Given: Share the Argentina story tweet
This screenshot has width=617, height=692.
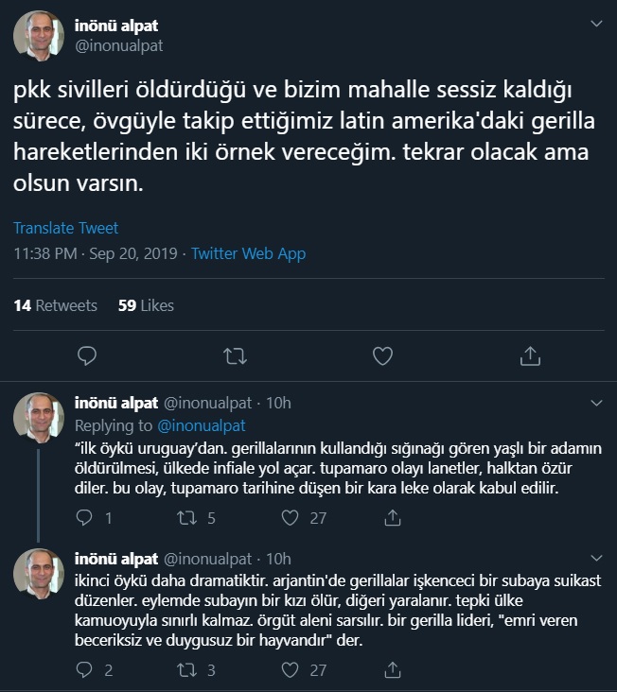Looking at the screenshot, I should tap(392, 669).
